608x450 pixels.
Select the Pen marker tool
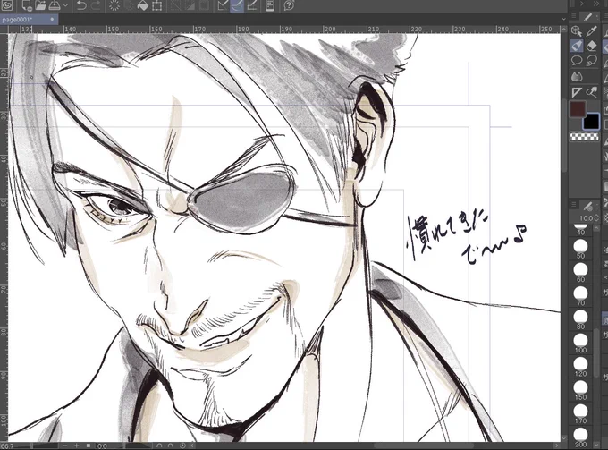[x=577, y=46]
